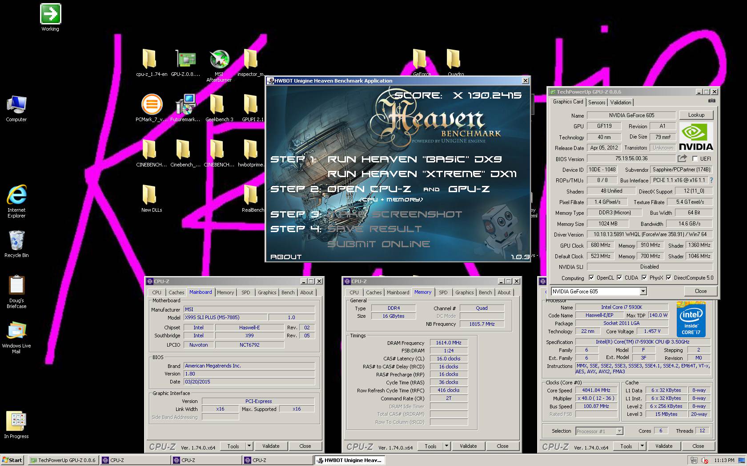Launch Internet Explorer from desktop
Viewport: 747px width, 466px height.
tap(16, 195)
